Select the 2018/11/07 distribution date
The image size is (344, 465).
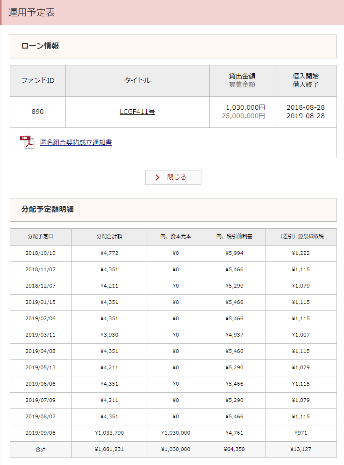40,269
